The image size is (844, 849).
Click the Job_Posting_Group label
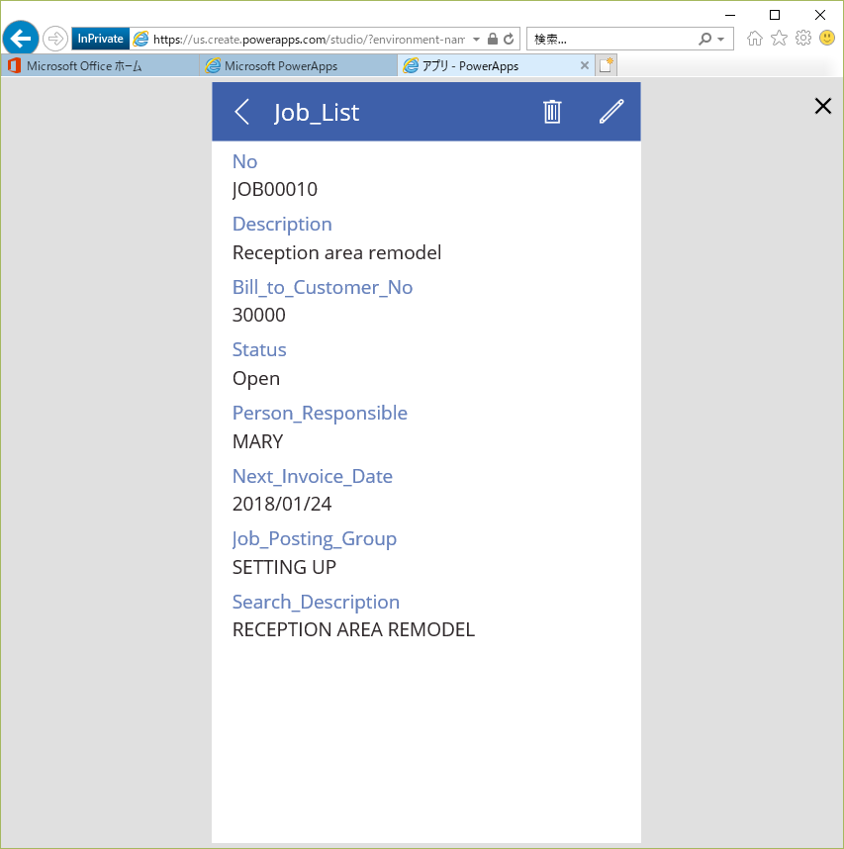coord(314,539)
